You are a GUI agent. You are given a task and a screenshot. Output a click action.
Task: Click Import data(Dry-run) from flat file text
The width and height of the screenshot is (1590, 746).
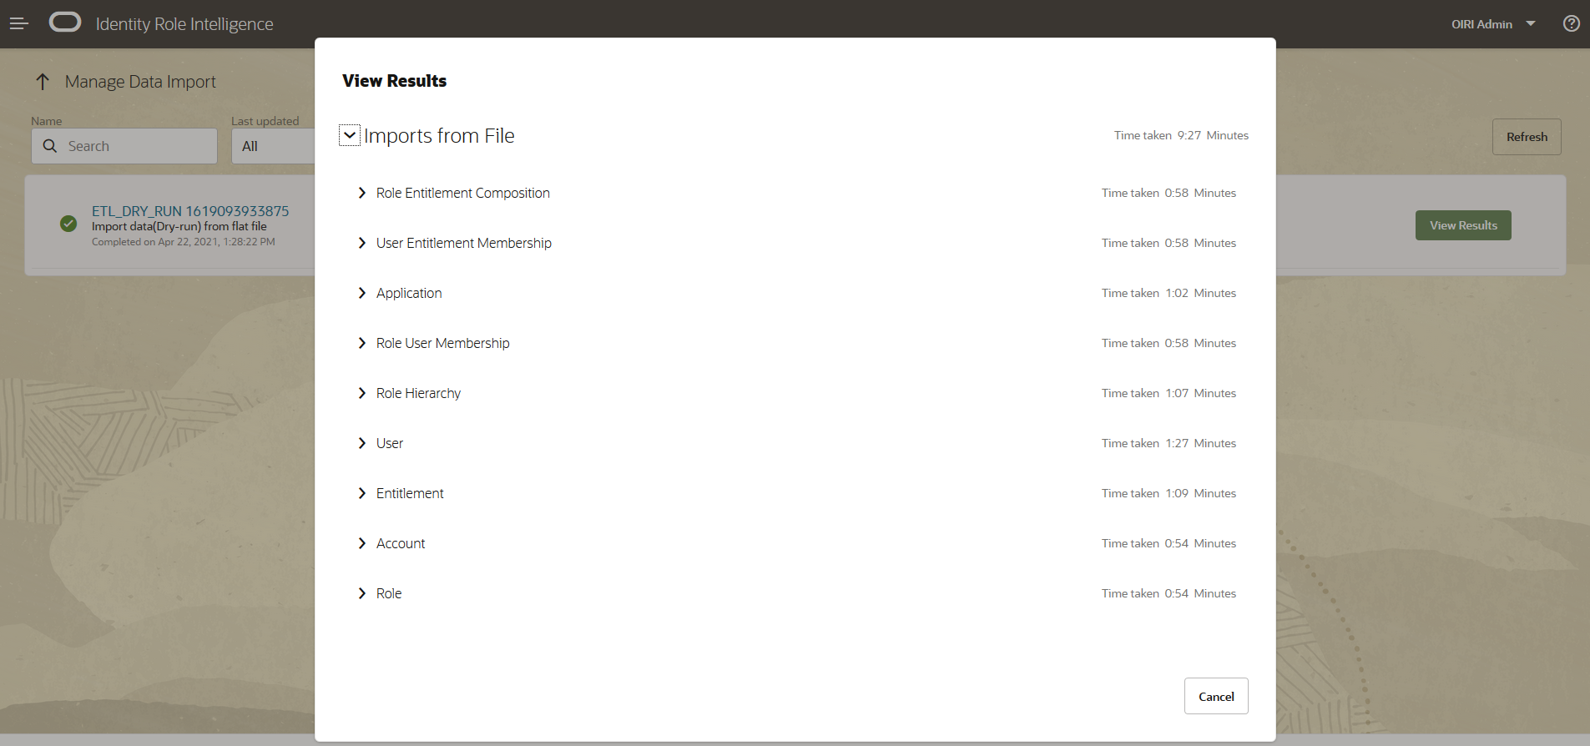click(x=179, y=226)
